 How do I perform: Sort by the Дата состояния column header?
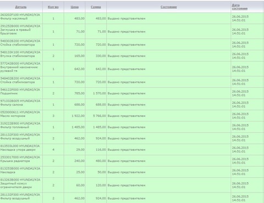(240, 7)
